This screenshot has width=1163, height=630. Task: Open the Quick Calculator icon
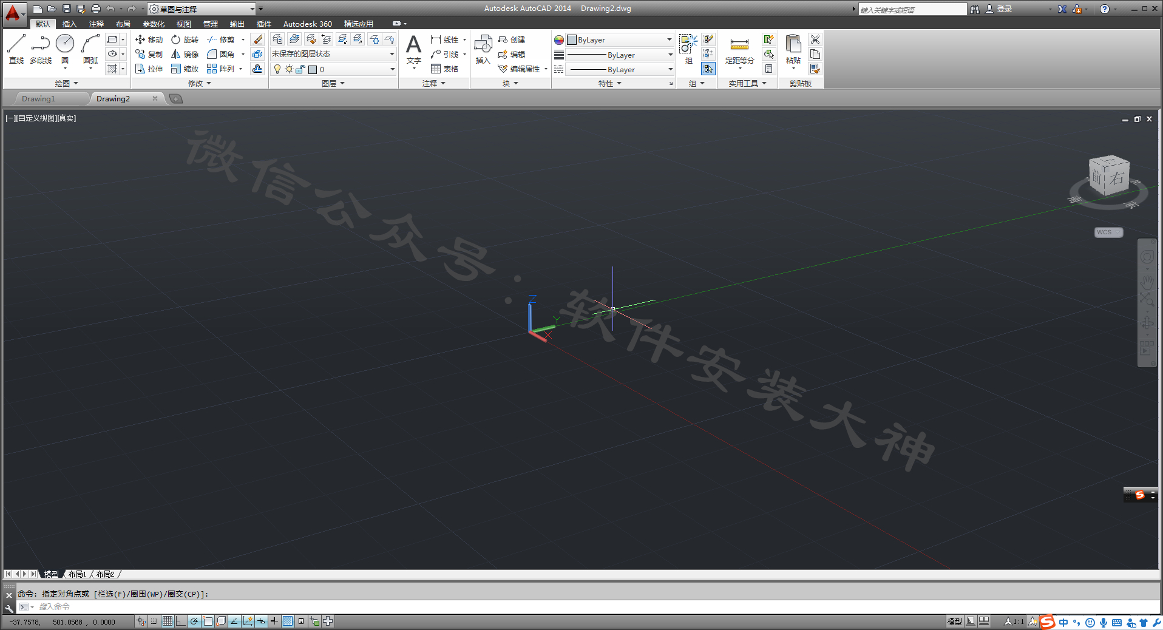click(x=769, y=69)
